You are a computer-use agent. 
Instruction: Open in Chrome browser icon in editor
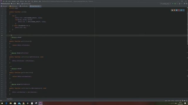tap(172, 10)
